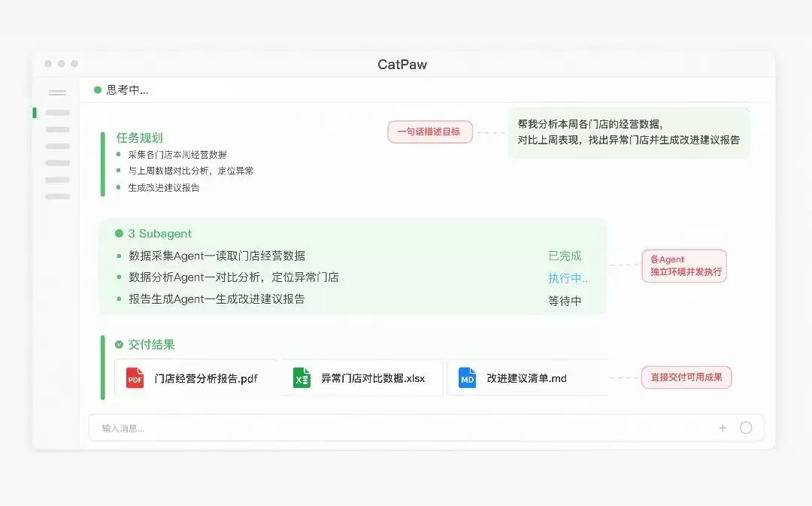Click the 思考中... status text

(127, 90)
